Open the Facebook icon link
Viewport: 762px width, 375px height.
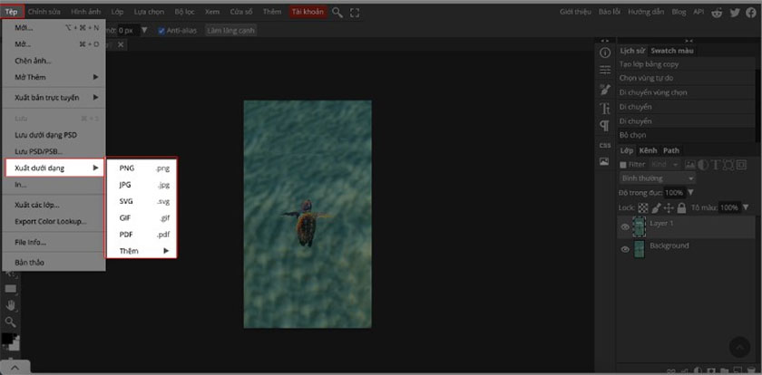[751, 13]
